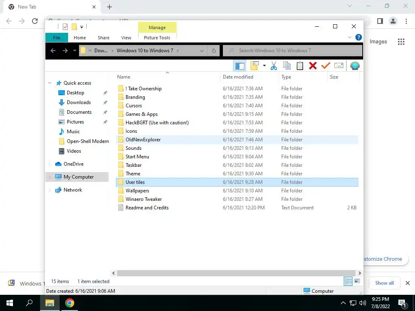Toggle the navigation pane toolbar button
Screen dimensions: 415x311
click(x=240, y=66)
